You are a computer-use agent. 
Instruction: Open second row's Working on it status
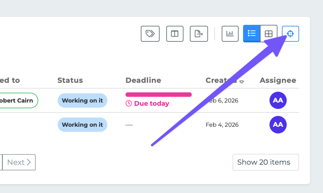pyautogui.click(x=82, y=125)
